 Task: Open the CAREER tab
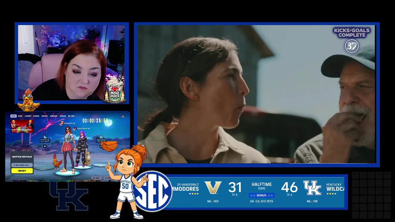pos(63,116)
